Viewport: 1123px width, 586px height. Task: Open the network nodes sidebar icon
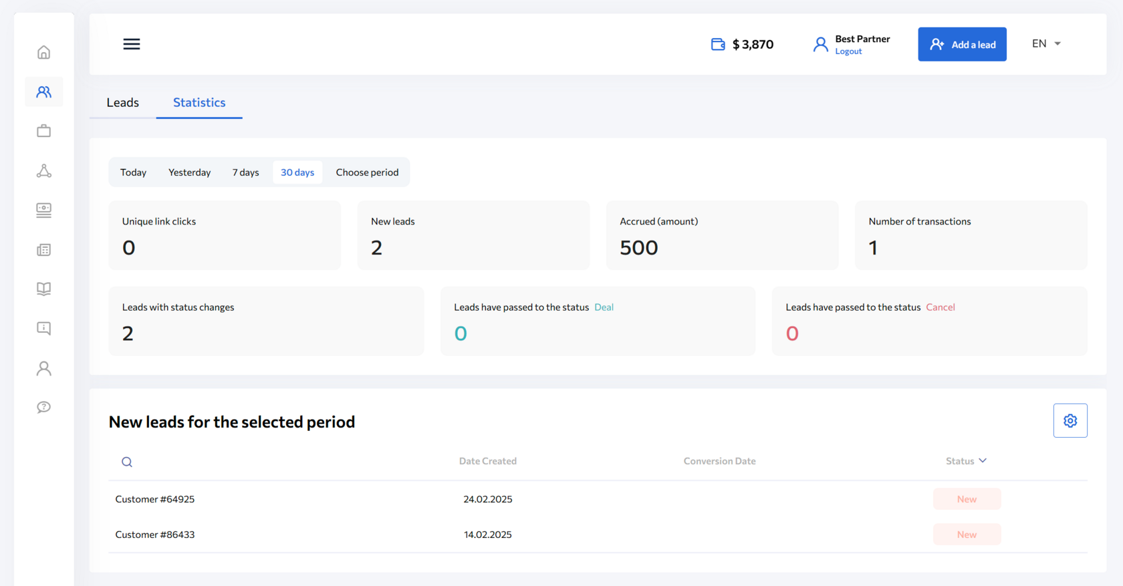[x=43, y=171]
